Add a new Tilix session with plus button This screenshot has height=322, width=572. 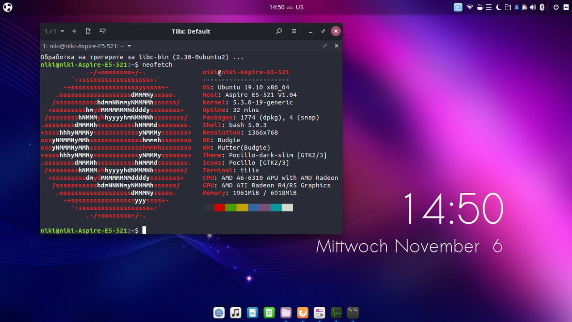[74, 31]
